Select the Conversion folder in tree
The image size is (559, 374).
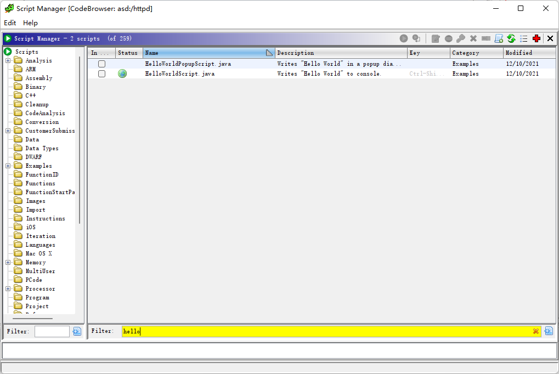[42, 122]
